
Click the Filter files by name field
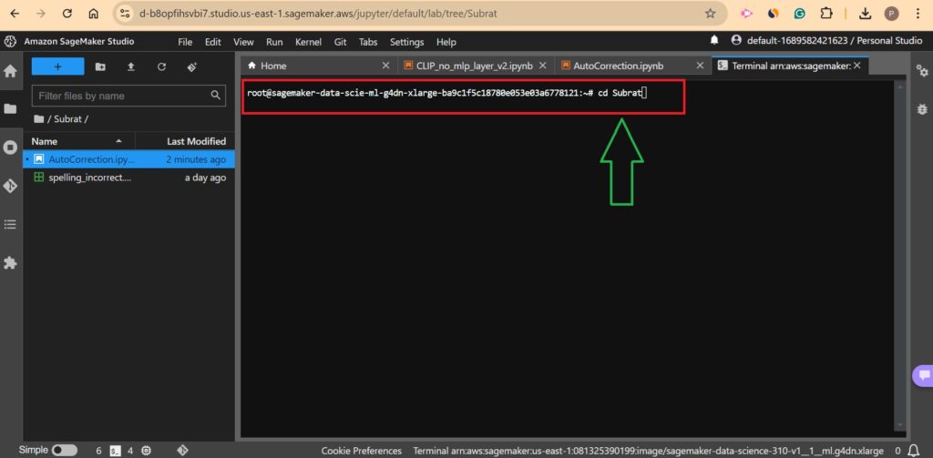click(120, 96)
